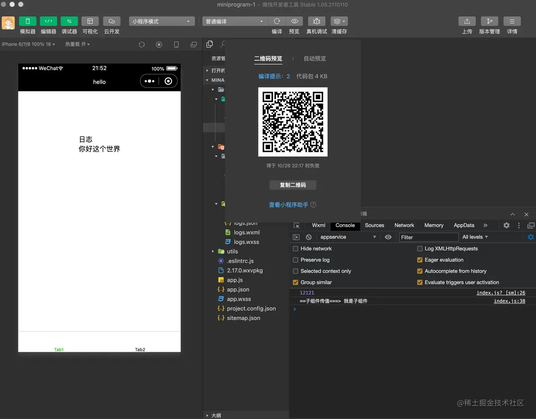
Task: Click the console Filter input field
Action: 428,237
